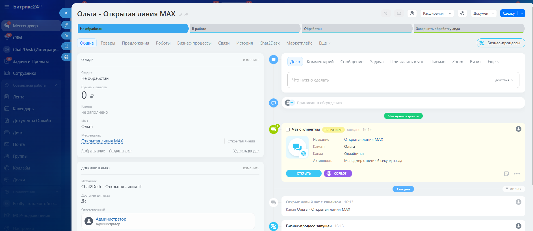This screenshot has height=231, width=533.
Task: Switch to the Товары tab
Action: click(108, 43)
